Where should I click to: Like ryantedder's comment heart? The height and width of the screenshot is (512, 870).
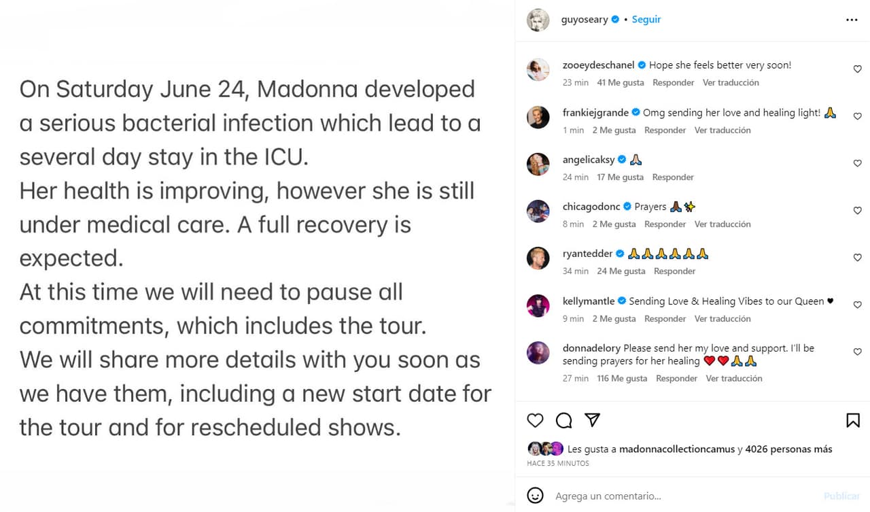tap(857, 258)
